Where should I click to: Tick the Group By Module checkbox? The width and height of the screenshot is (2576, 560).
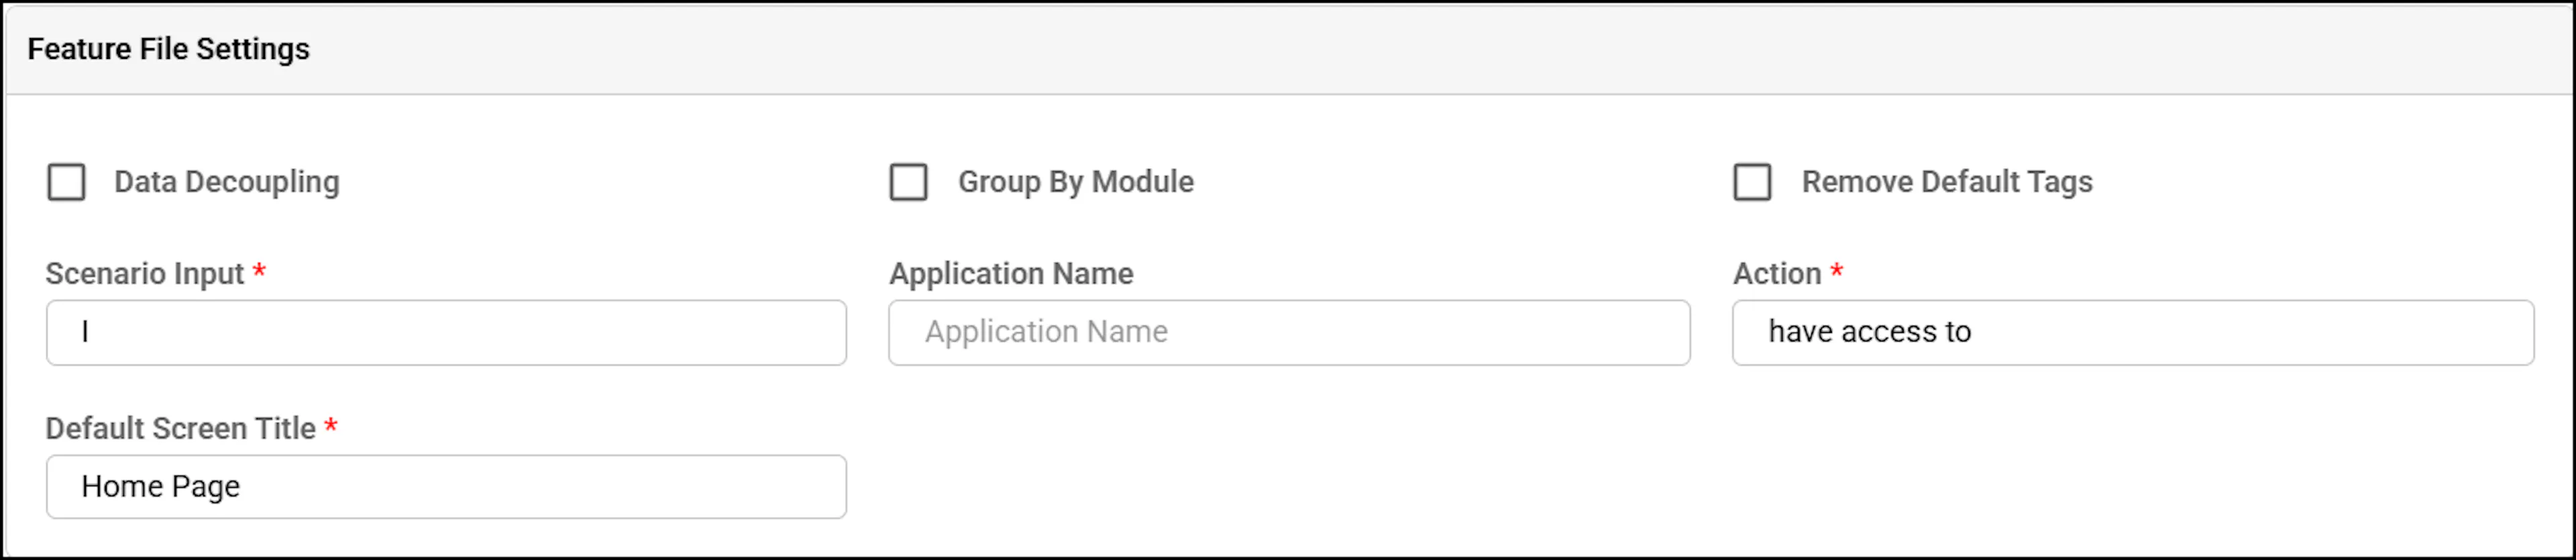pos(909,183)
